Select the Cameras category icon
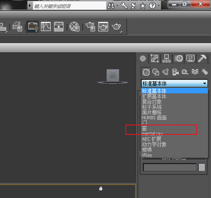The image size is (211, 198). tap(175, 72)
